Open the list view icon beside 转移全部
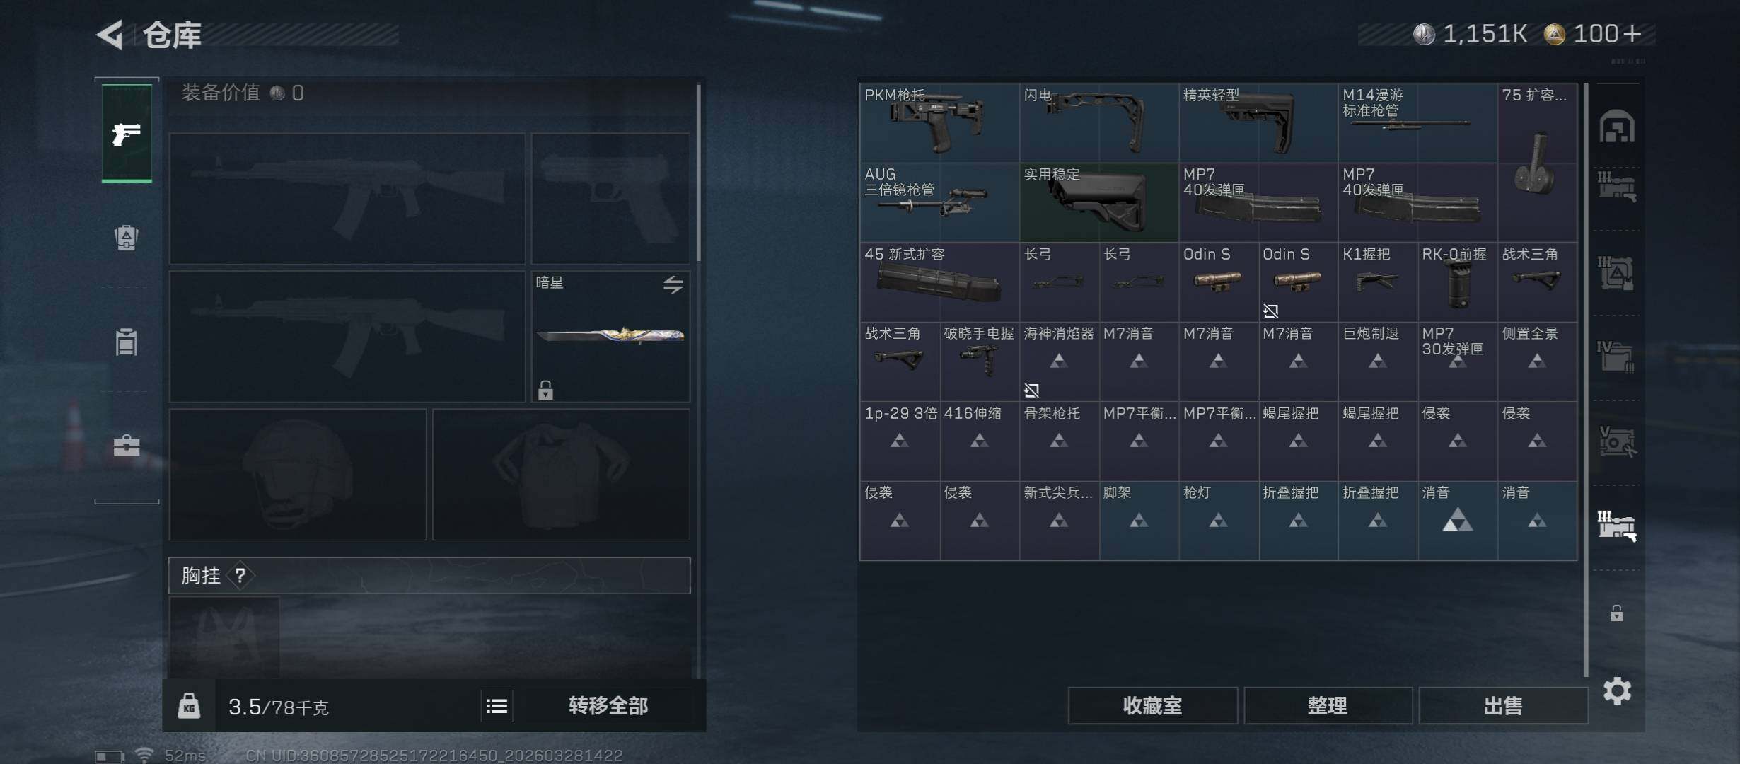Screen dimensions: 1740x764 (x=497, y=706)
